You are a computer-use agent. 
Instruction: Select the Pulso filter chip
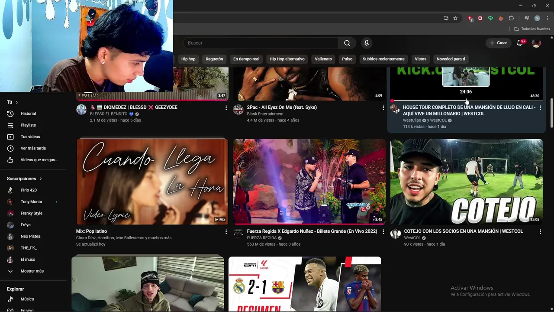(347, 59)
